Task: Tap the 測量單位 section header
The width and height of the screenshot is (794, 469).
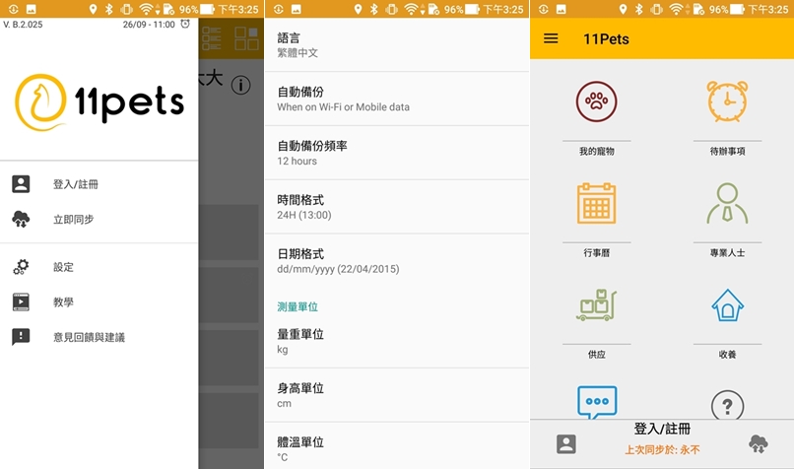Action: [x=298, y=306]
